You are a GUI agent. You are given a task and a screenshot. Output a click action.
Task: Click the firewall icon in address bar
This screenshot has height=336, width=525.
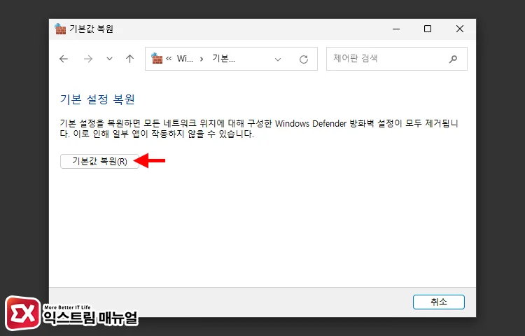[x=157, y=58]
